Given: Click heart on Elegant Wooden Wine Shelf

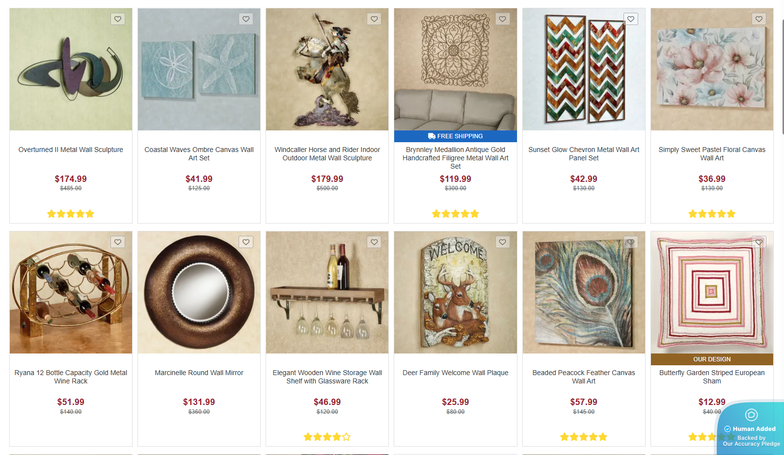Looking at the screenshot, I should point(374,242).
